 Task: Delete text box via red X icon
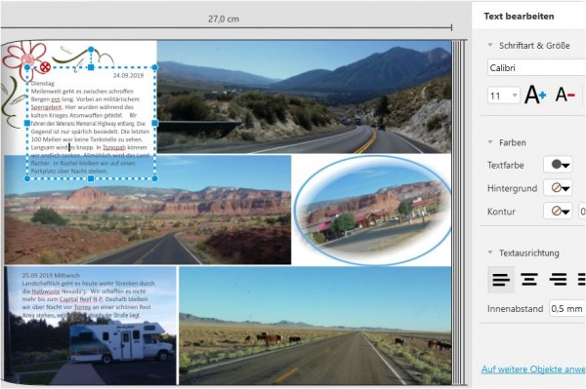pyautogui.click(x=45, y=67)
